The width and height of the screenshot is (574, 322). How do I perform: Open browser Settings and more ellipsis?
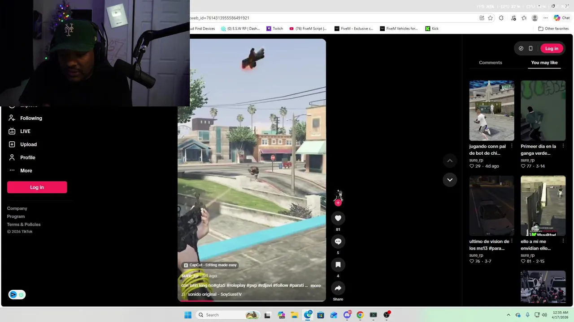click(x=545, y=18)
